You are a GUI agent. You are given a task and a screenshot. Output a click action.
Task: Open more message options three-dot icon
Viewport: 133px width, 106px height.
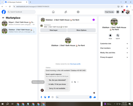pos(78,82)
